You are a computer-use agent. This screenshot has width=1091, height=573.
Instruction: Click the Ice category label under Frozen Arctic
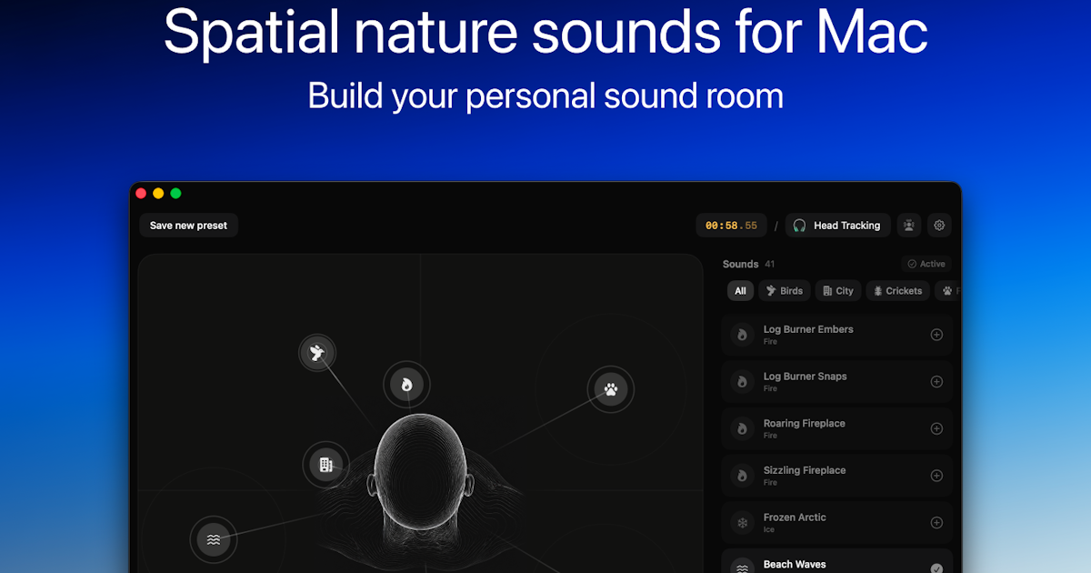coord(769,529)
